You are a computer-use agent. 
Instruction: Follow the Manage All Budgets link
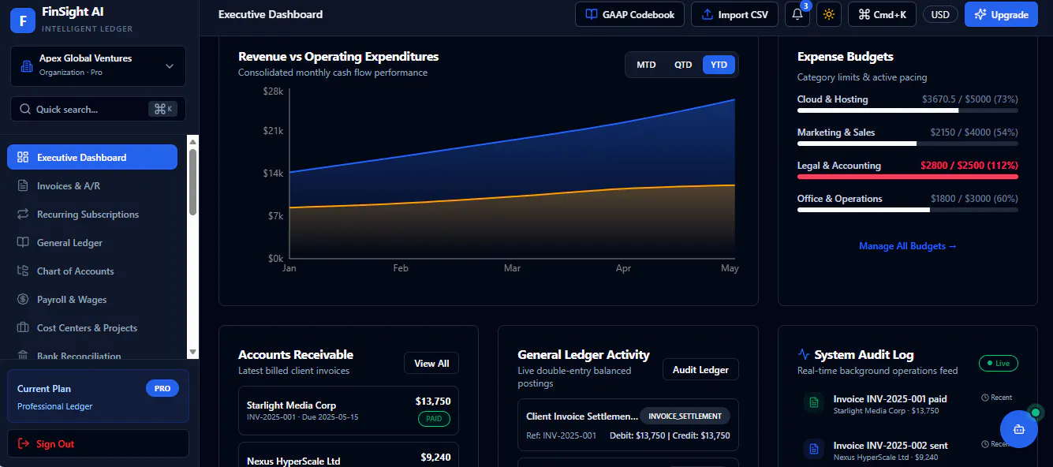coord(908,246)
